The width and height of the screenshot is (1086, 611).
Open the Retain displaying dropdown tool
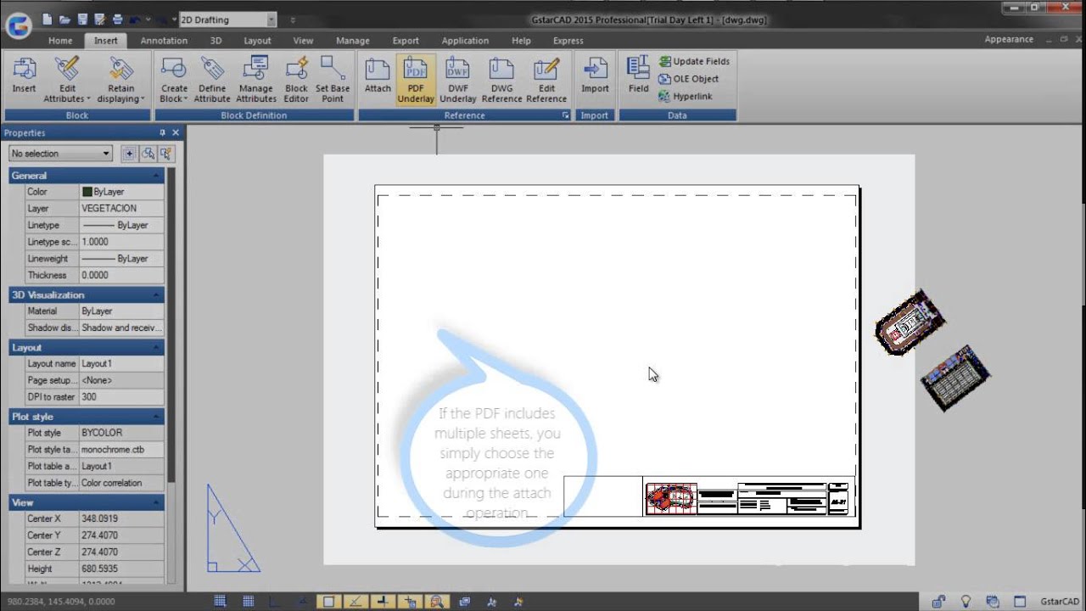120,80
